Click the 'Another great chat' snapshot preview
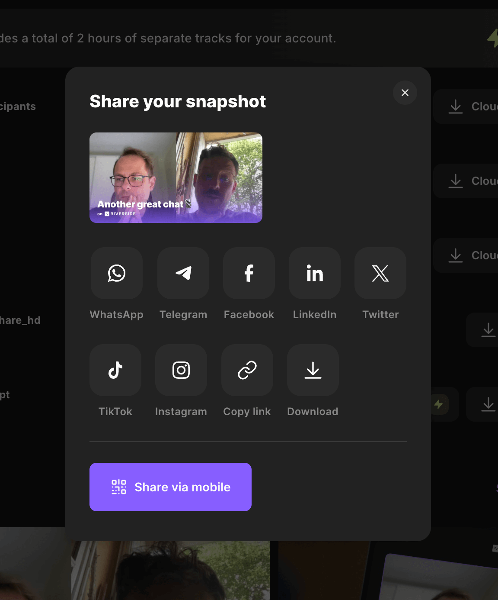The image size is (498, 600). tap(176, 178)
